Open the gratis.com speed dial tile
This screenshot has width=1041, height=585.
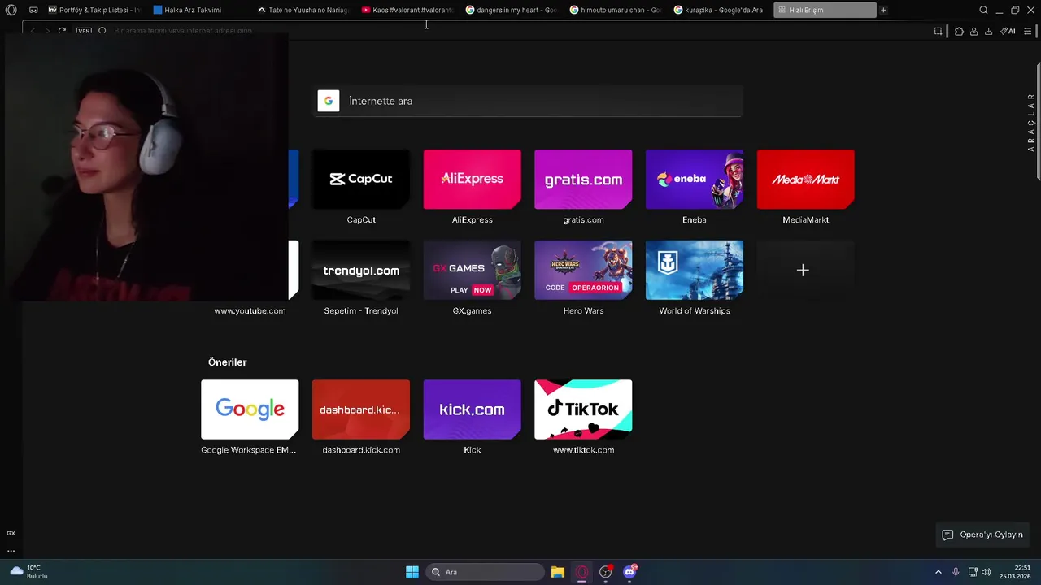pos(583,179)
